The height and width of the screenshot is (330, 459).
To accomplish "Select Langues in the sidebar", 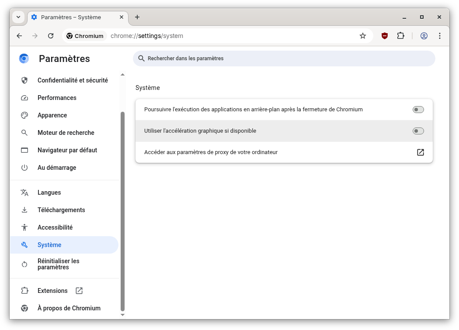I will (49, 192).
